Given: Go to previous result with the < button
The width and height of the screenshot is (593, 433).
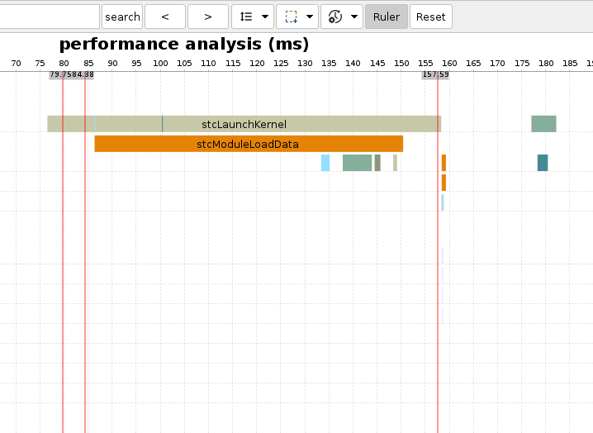Looking at the screenshot, I should [x=165, y=17].
